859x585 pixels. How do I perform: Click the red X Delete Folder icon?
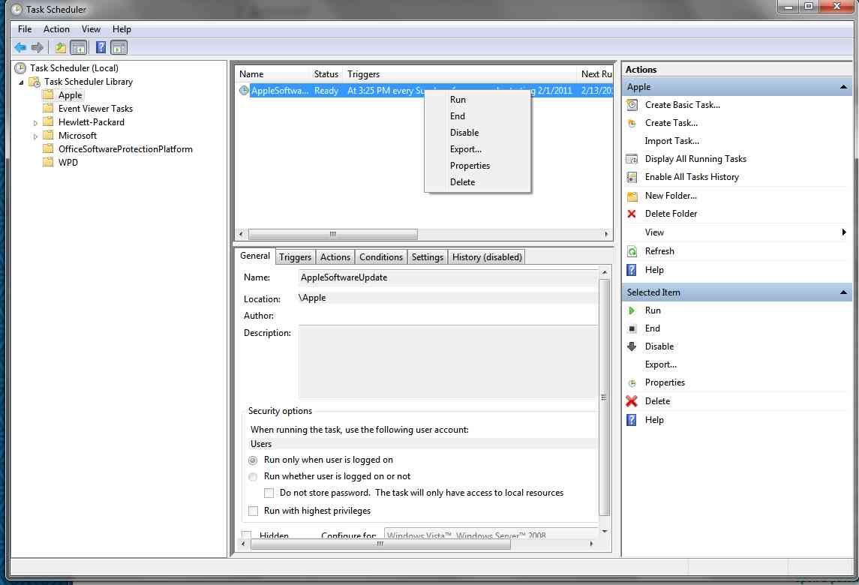tap(632, 214)
